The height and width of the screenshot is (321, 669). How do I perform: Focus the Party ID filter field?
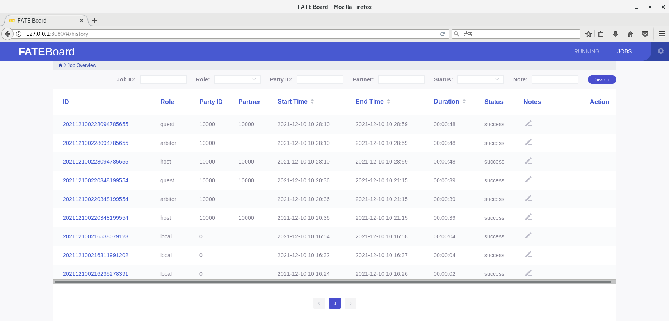pos(320,79)
